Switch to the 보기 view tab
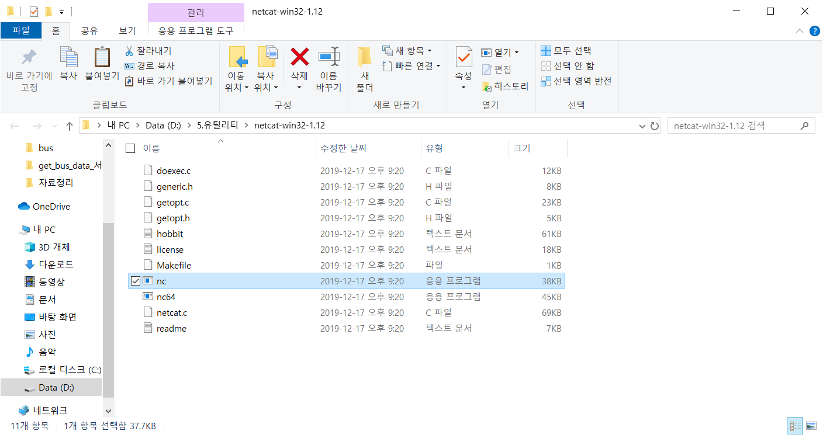 point(127,31)
